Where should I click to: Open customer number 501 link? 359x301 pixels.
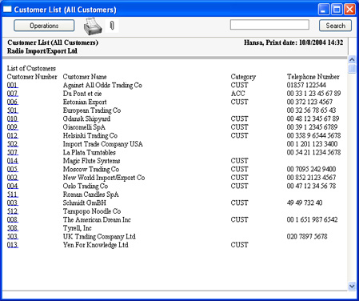[13, 110]
